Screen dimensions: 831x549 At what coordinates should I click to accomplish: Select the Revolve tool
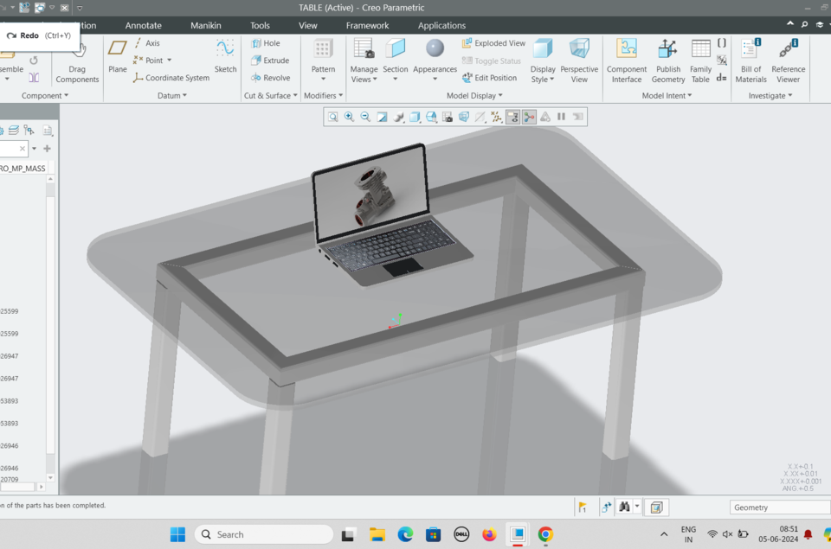(x=270, y=77)
